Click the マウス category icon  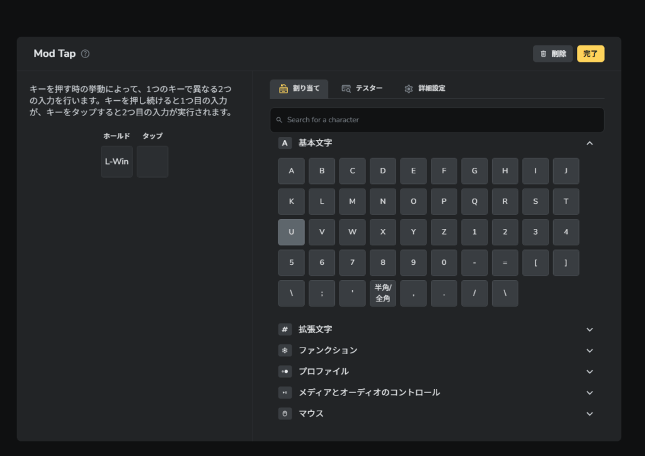(285, 414)
